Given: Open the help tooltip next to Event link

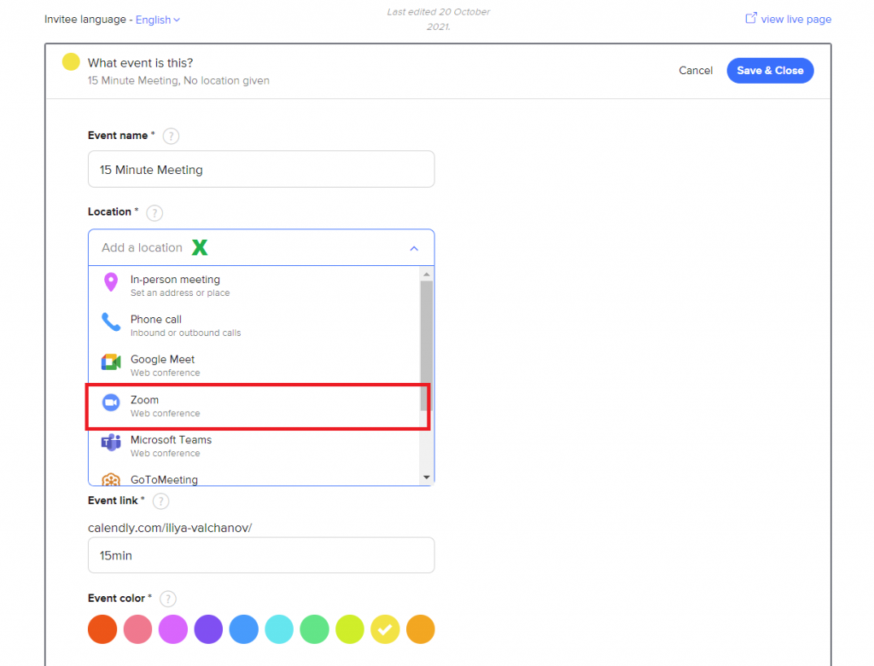Looking at the screenshot, I should [x=161, y=501].
